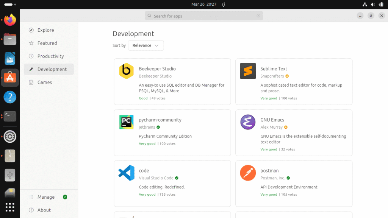Click the '32 votes' text under GNU Emacs
Screen dimensions: 388x218
tap(288, 149)
